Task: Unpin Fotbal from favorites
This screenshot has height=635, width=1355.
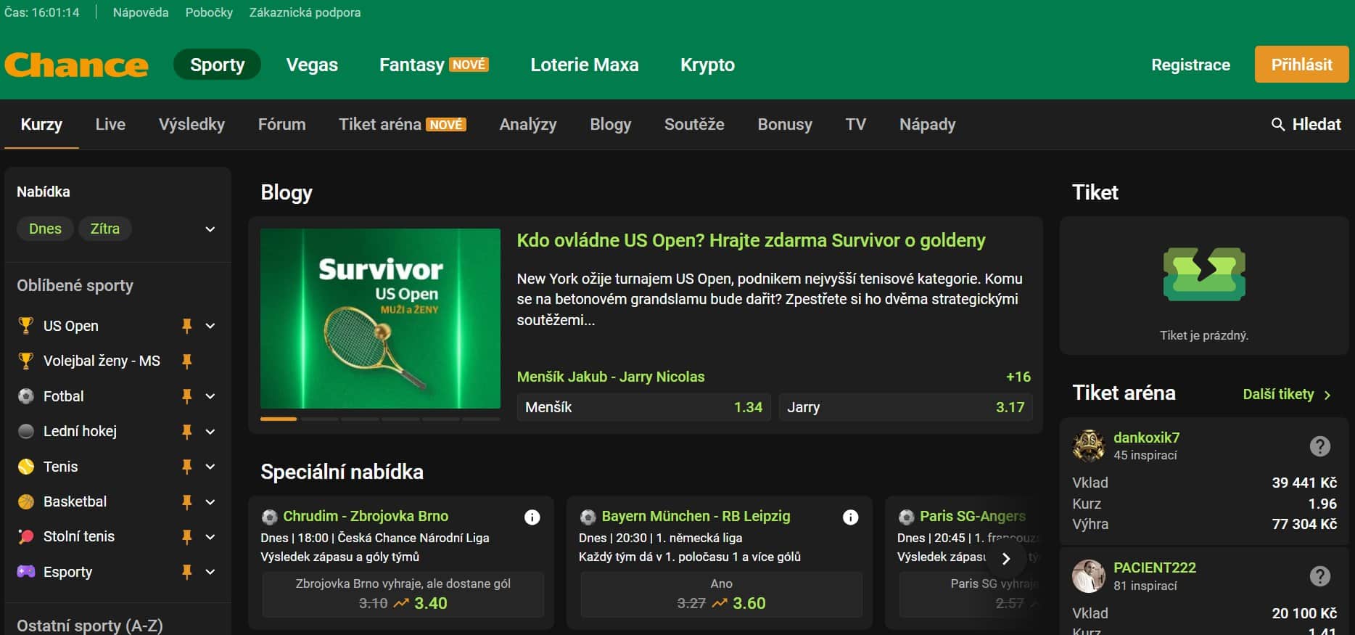Action: (x=187, y=396)
